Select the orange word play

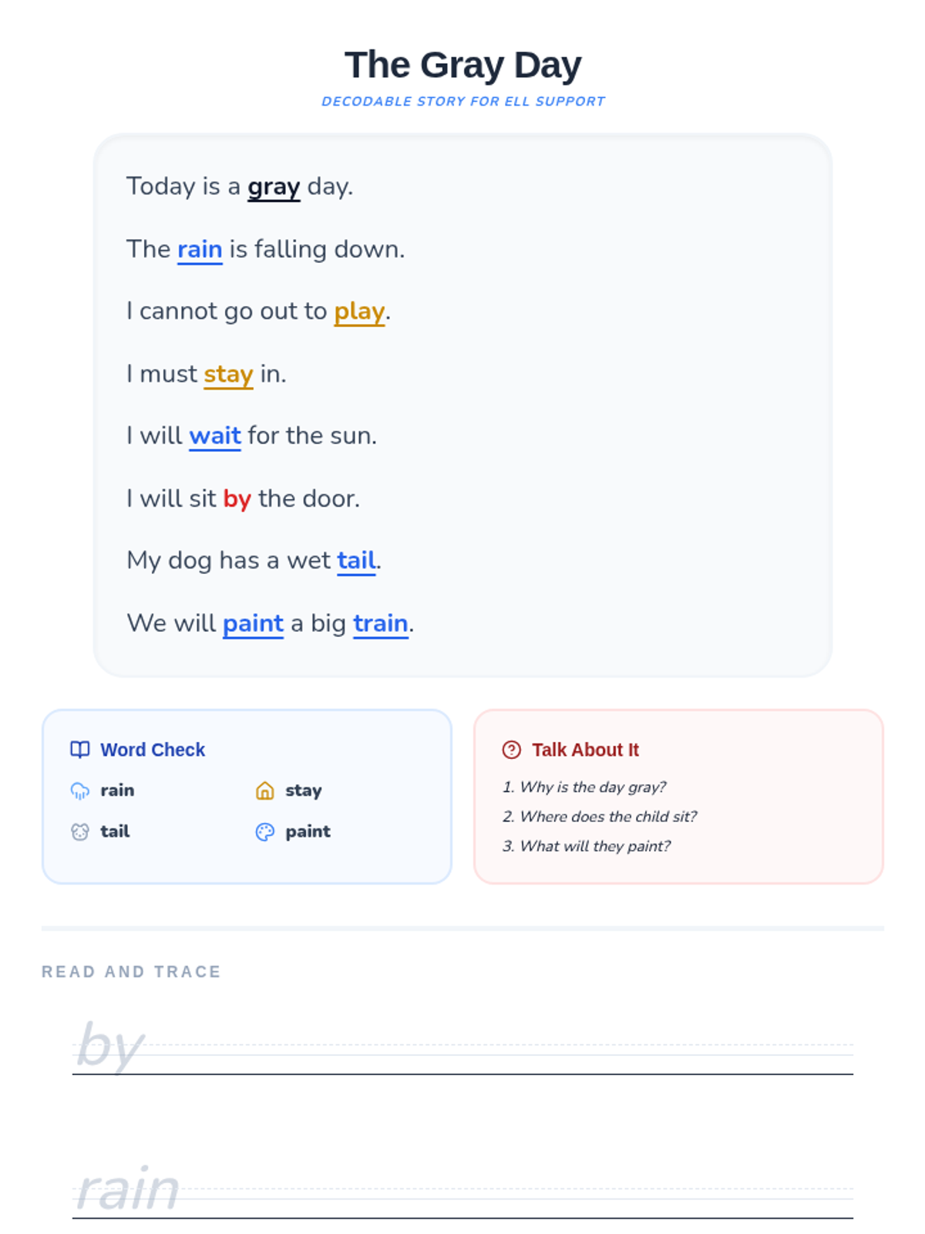pyautogui.click(x=359, y=312)
